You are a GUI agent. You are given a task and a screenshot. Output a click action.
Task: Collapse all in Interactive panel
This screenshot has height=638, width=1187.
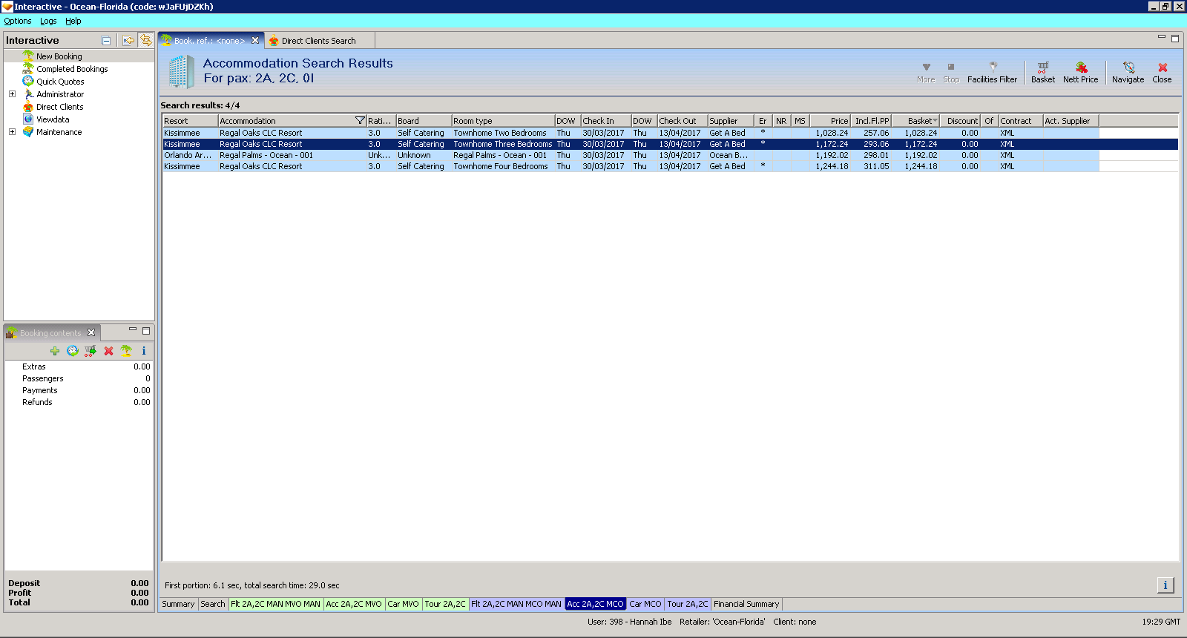pyautogui.click(x=106, y=41)
